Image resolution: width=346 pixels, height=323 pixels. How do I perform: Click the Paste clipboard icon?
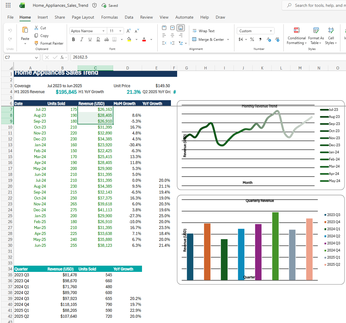25,30
